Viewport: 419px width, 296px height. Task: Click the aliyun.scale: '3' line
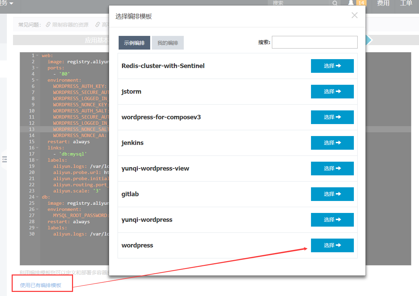pos(77,191)
